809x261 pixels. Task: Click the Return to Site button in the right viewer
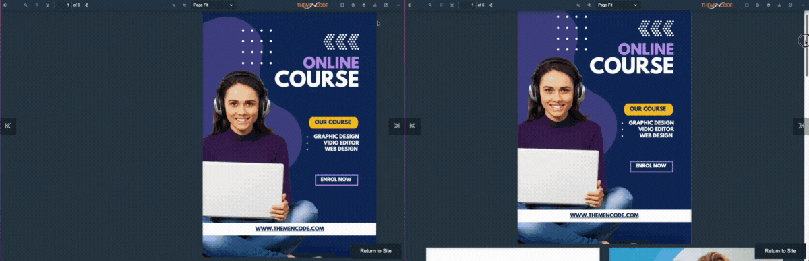[780, 251]
